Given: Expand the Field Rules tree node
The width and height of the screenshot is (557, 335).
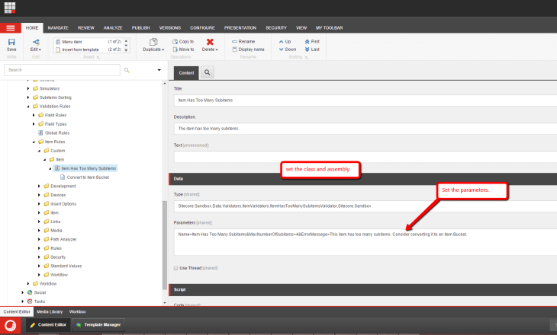Looking at the screenshot, I should [34, 115].
